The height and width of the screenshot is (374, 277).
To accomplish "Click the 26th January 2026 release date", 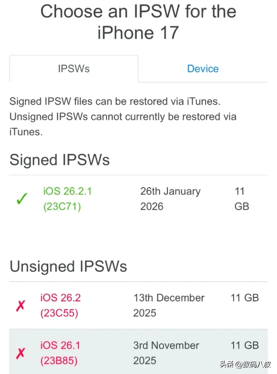I will click(170, 199).
